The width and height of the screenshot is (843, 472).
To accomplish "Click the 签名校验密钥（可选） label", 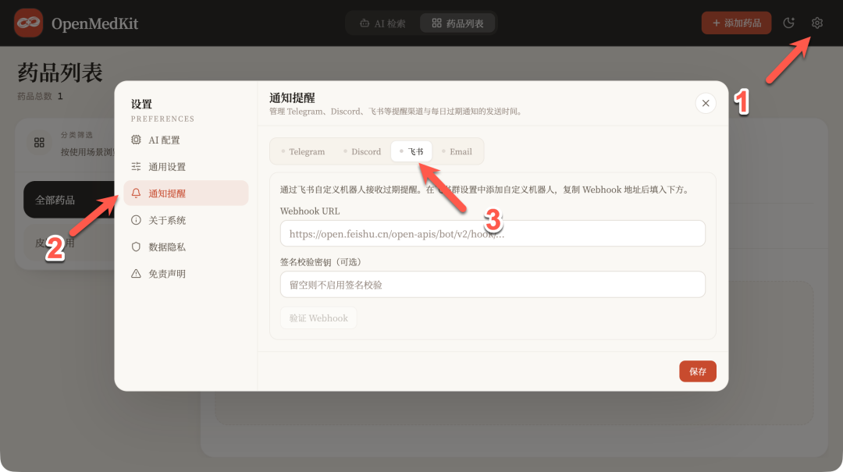I will pos(321,262).
